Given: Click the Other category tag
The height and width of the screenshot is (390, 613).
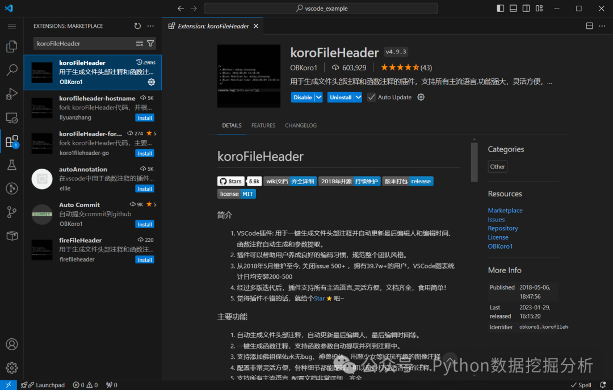Looking at the screenshot, I should coord(497,167).
